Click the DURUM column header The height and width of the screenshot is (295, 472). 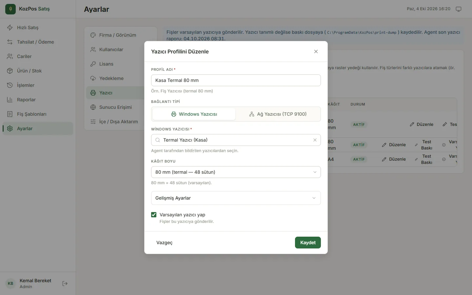click(358, 104)
